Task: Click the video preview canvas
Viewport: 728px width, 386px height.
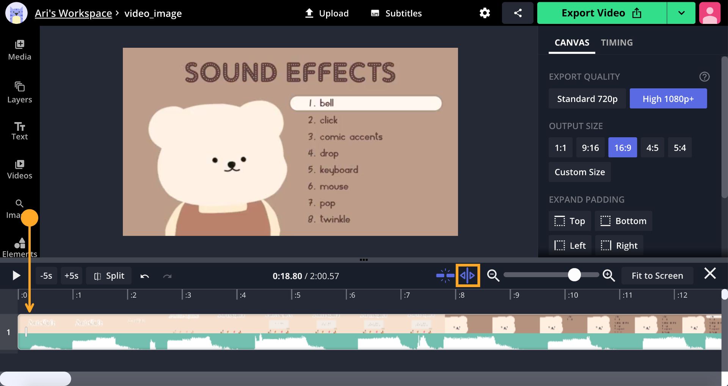Action: click(x=290, y=142)
